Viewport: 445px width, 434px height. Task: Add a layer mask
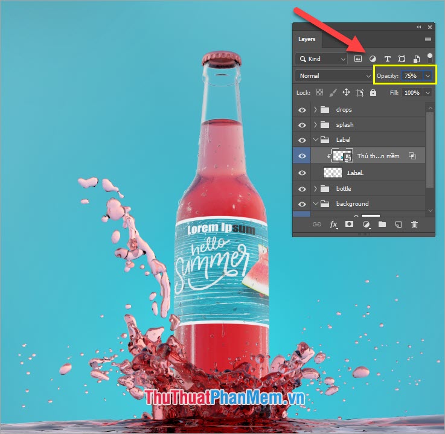tap(349, 224)
